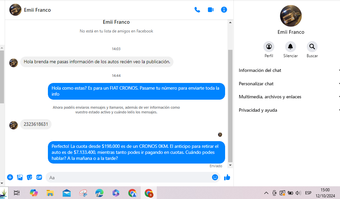The height and width of the screenshot is (199, 340).
Task: Show hidden system tray icons
Action: (x=266, y=193)
